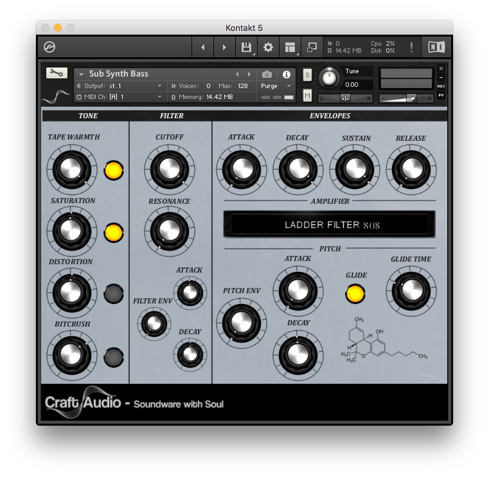
Task: Click the AUX panel label
Action: coord(441,86)
